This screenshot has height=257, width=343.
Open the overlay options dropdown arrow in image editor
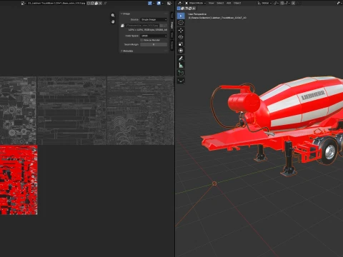(163, 3)
